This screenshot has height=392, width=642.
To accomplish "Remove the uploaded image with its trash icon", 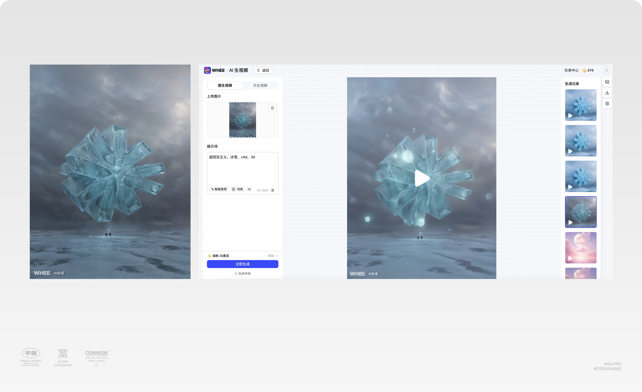I will point(272,108).
